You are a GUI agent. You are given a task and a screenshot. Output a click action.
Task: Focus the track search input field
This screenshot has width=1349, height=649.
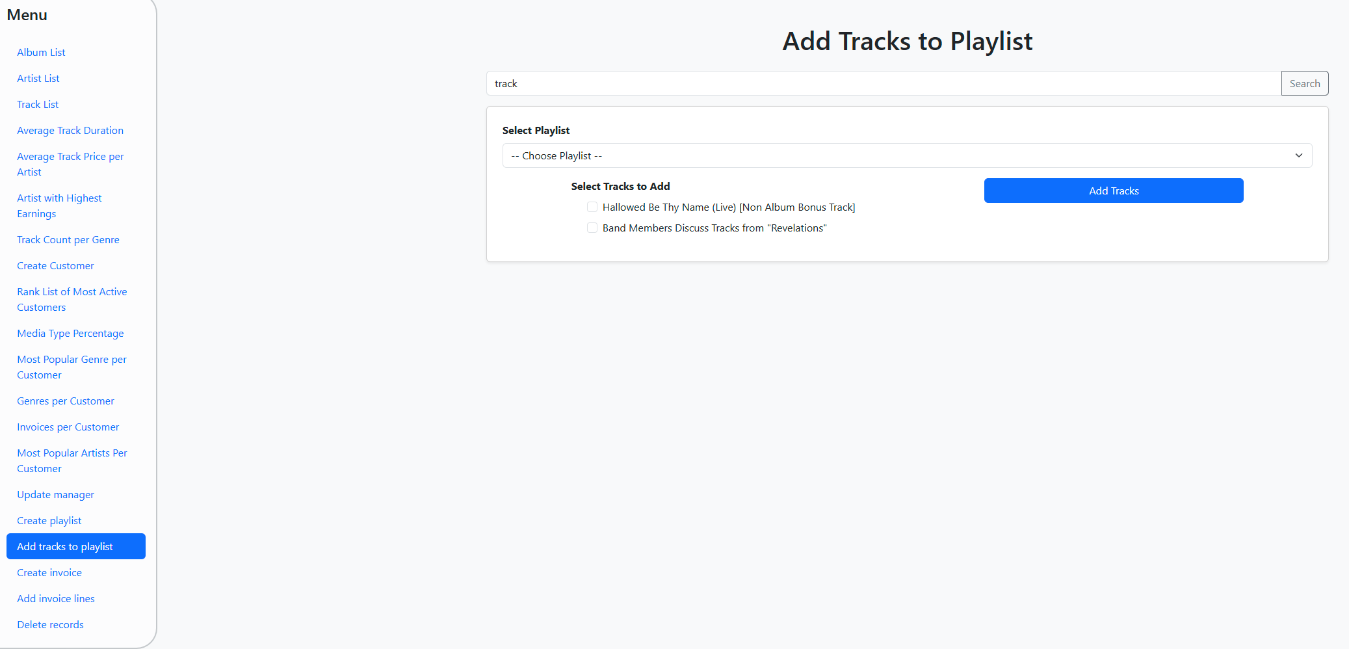883,83
